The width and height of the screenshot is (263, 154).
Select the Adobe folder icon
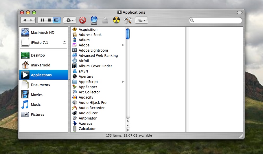[x=75, y=45]
